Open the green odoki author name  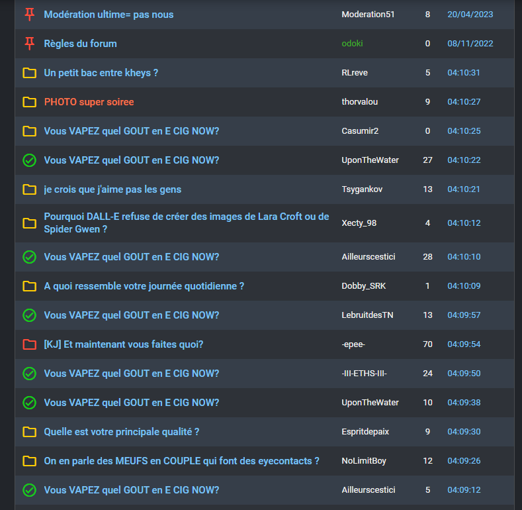352,43
